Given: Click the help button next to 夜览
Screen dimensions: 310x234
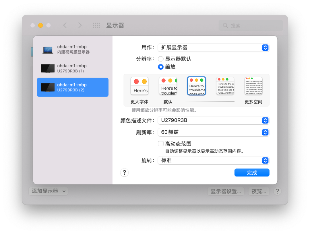Looking at the screenshot, I should click(x=277, y=191).
